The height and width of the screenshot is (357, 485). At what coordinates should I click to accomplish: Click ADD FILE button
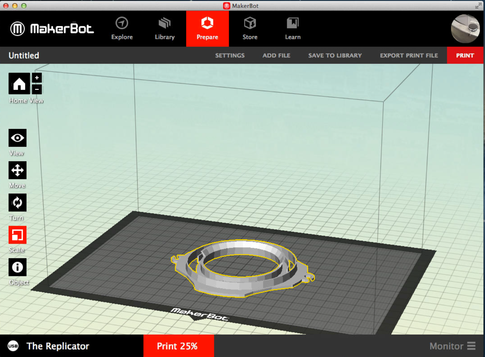(x=276, y=56)
